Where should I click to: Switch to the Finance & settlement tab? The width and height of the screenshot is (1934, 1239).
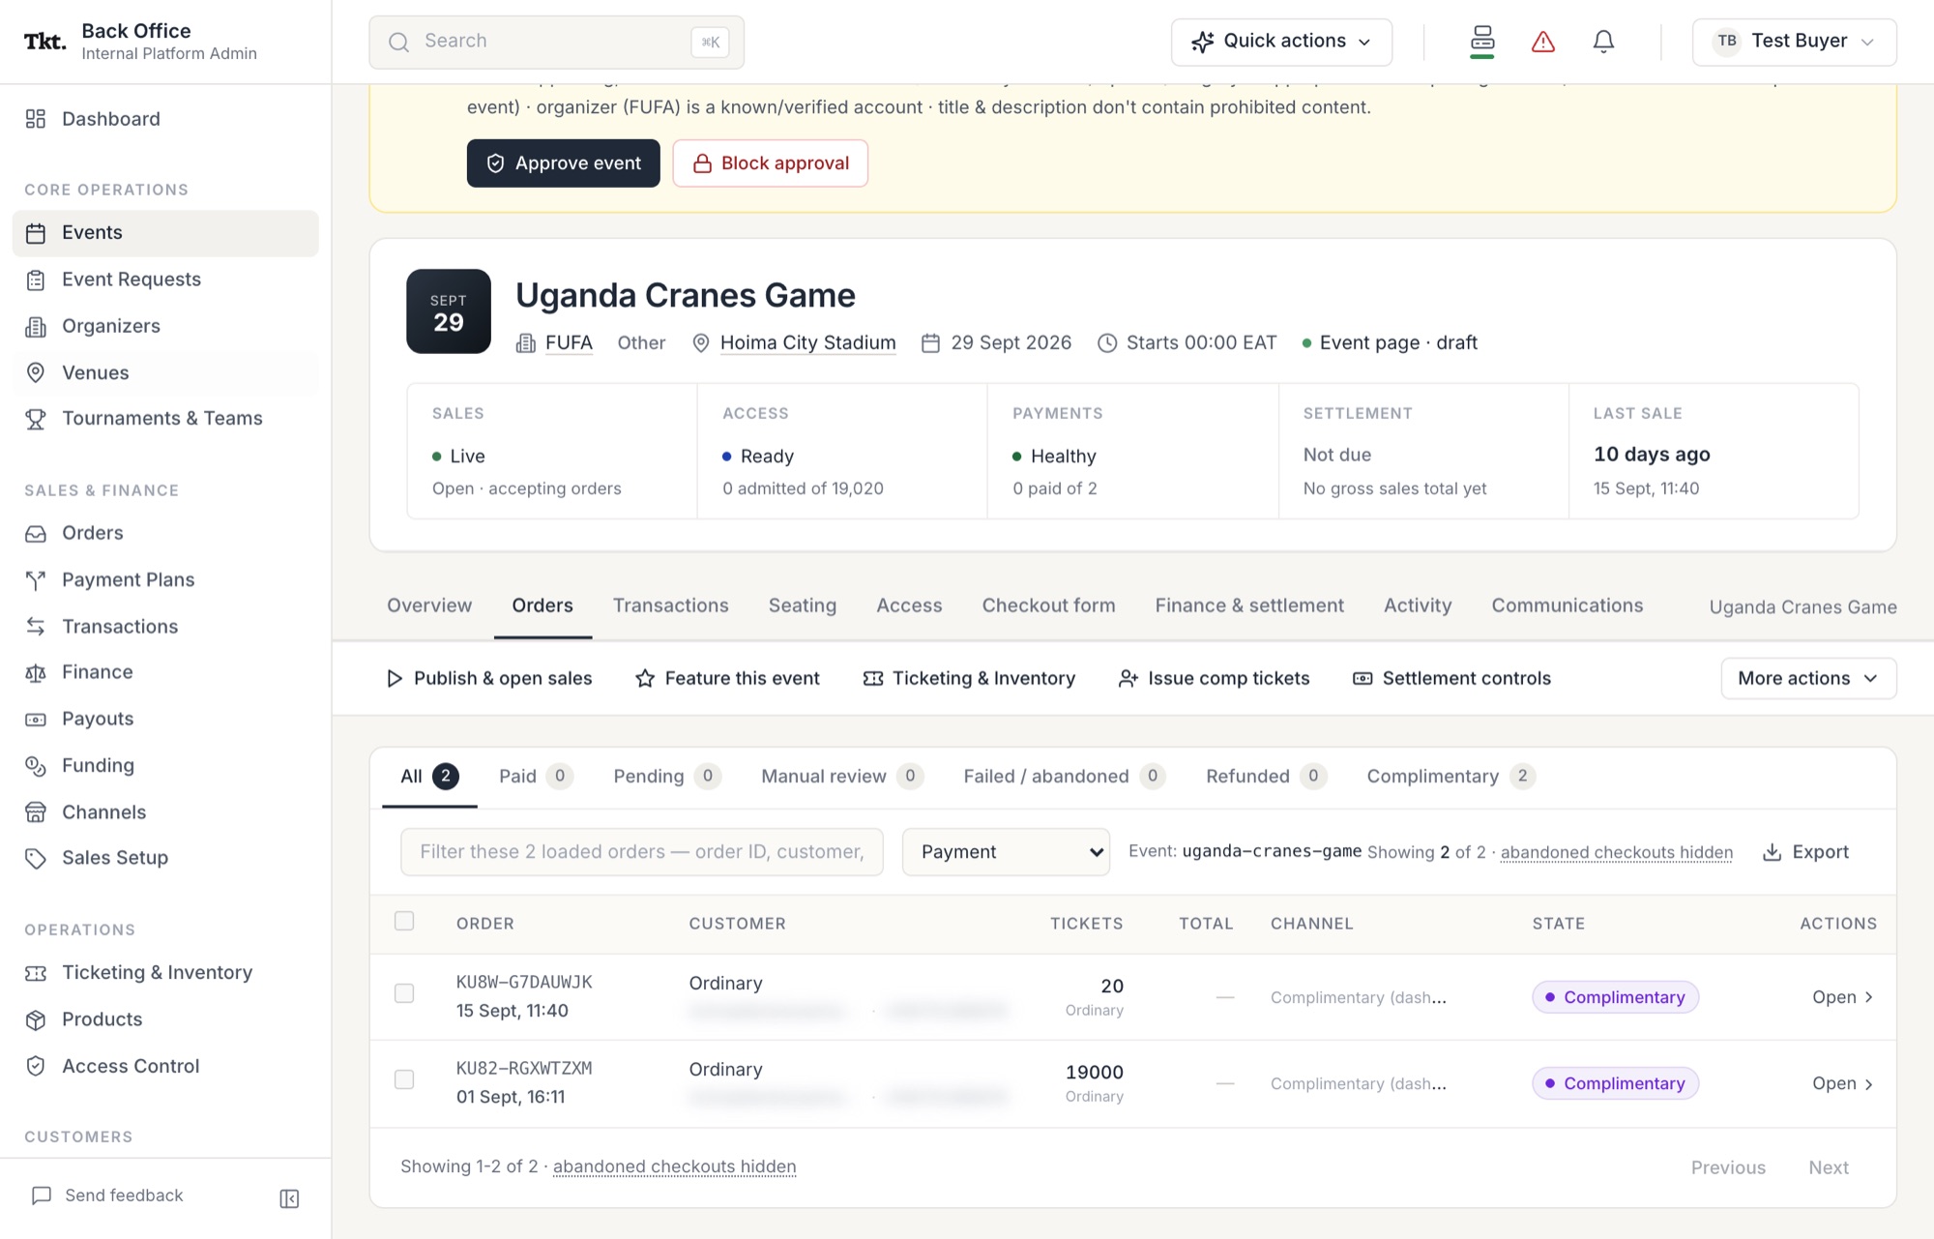1249,605
